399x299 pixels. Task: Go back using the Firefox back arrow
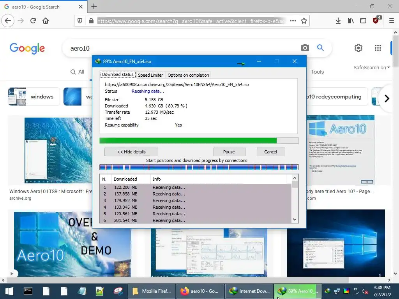tap(8, 21)
